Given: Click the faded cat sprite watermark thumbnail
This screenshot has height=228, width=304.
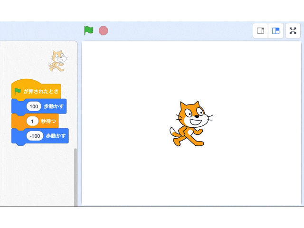Looking at the screenshot, I should click(x=58, y=61).
